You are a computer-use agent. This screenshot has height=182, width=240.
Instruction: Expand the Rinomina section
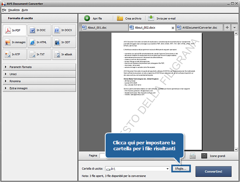pyautogui.click(x=40, y=81)
